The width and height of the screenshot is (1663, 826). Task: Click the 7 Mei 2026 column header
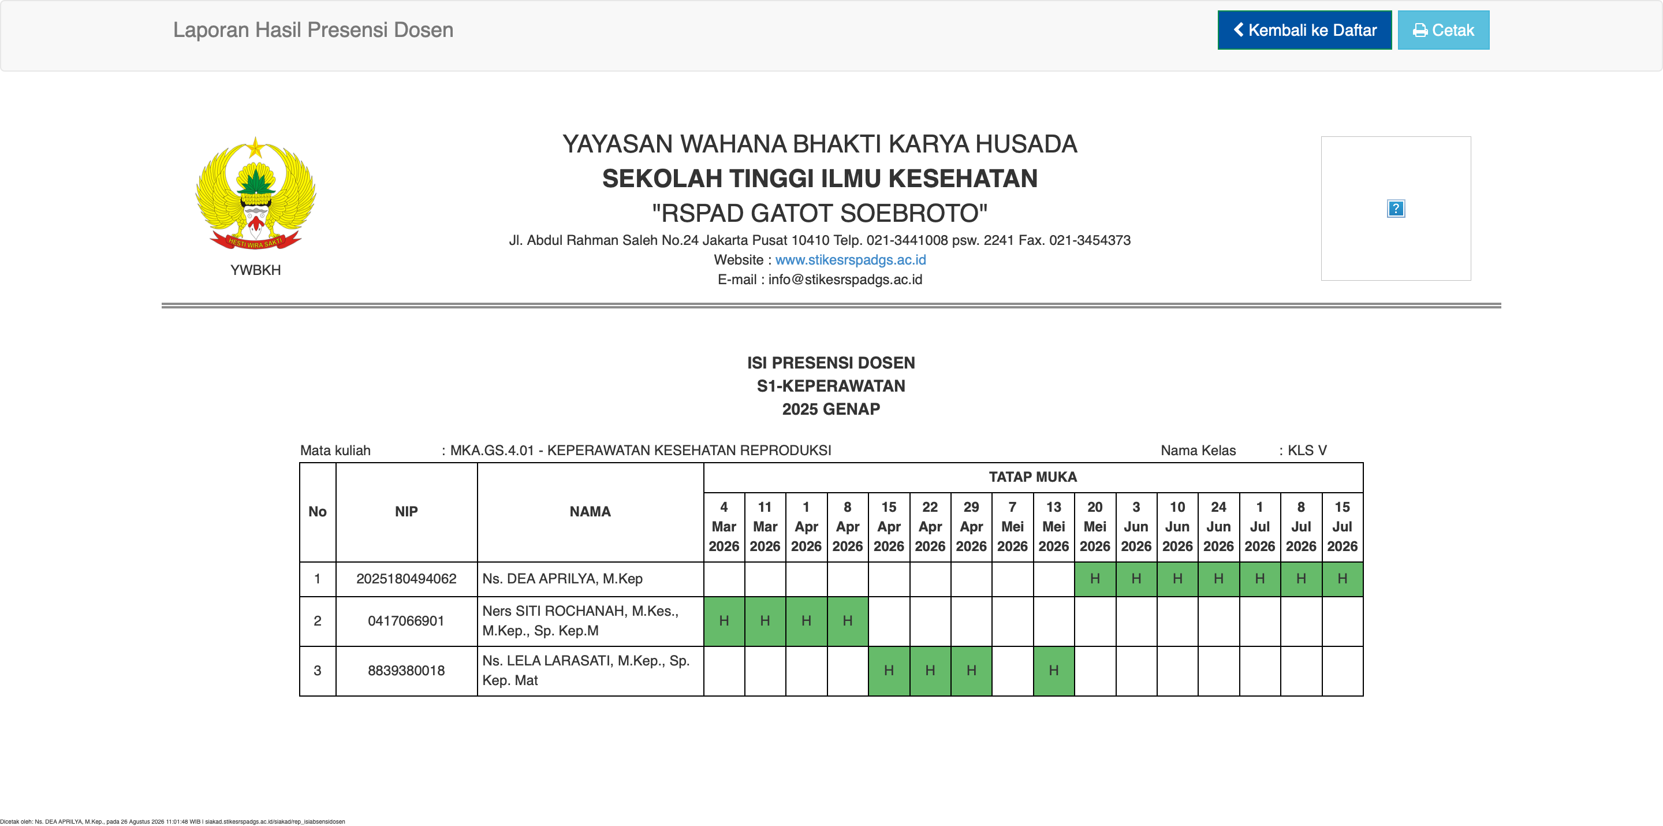click(1012, 526)
